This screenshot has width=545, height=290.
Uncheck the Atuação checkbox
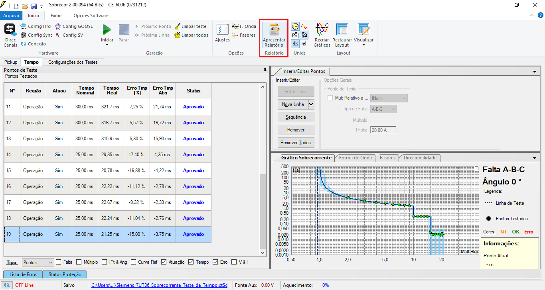tap(164, 262)
